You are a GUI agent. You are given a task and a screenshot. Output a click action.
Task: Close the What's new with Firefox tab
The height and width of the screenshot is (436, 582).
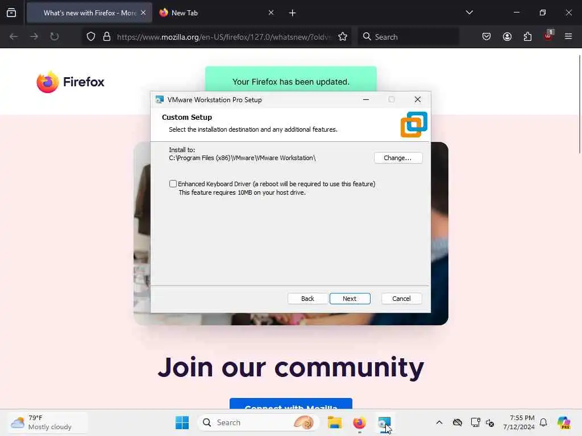143,12
